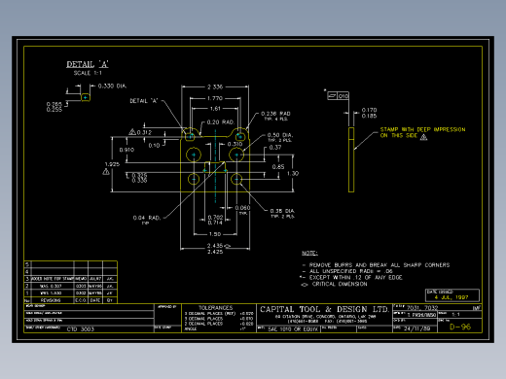This screenshot has width=506, height=379.
Task: Click the underlined DETAIL 'A' heading
Action: pyautogui.click(x=88, y=64)
